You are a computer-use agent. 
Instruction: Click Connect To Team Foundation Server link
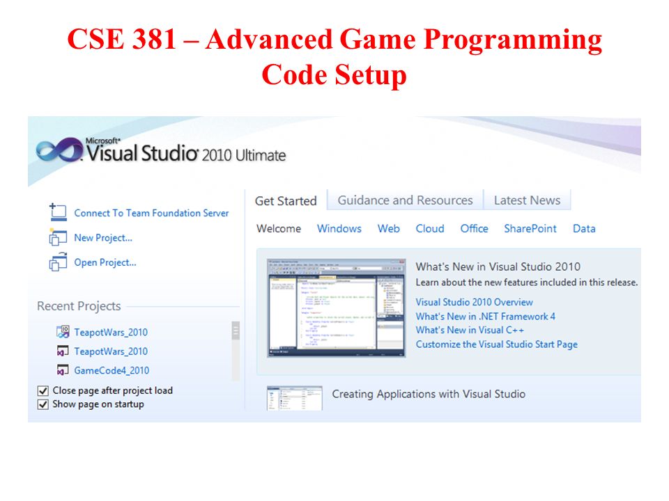pos(151,213)
